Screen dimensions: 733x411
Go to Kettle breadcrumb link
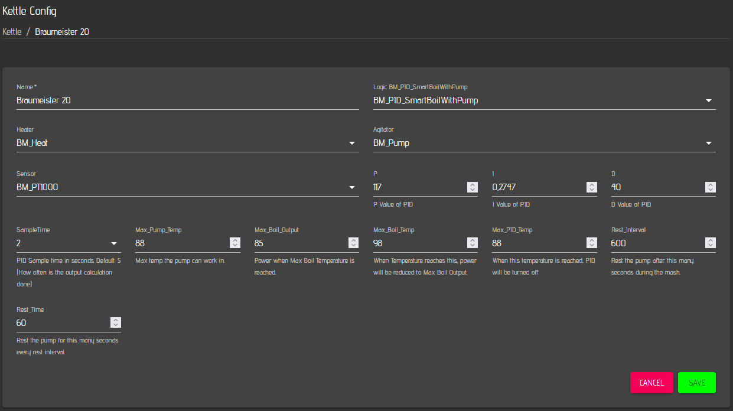click(x=12, y=31)
